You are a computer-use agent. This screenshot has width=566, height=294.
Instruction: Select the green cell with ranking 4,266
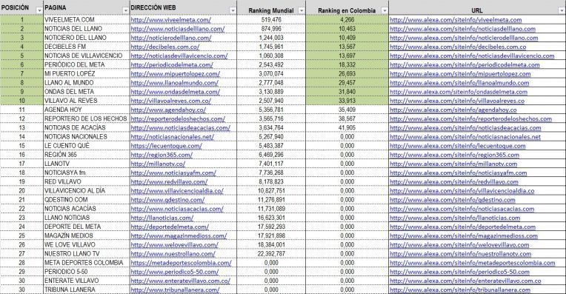[347, 20]
